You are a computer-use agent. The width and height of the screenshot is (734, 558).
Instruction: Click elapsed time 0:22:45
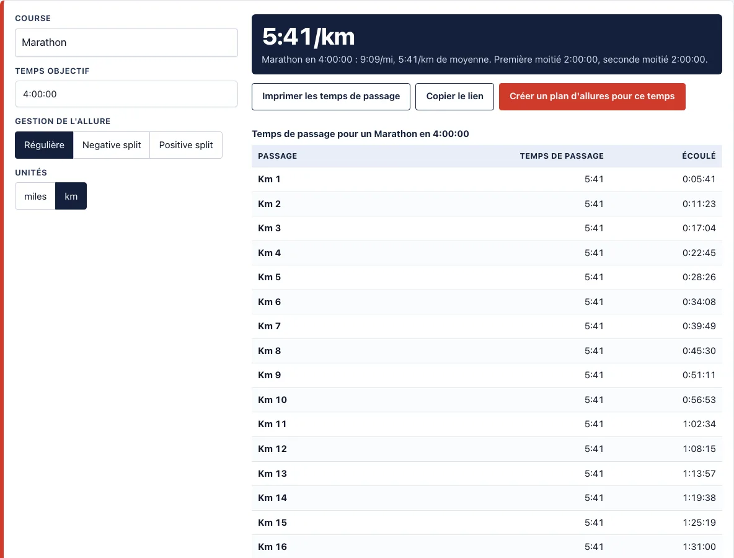699,253
